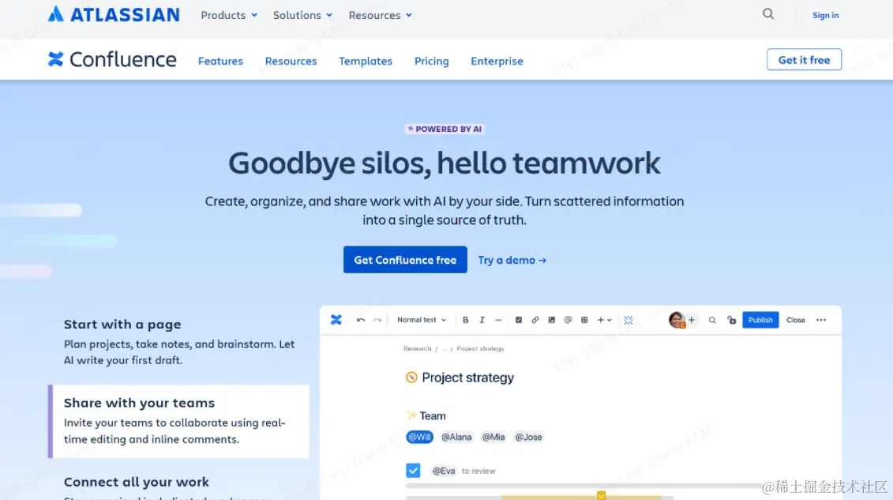Click the @Will mention tag
The width and height of the screenshot is (893, 500).
coord(419,438)
